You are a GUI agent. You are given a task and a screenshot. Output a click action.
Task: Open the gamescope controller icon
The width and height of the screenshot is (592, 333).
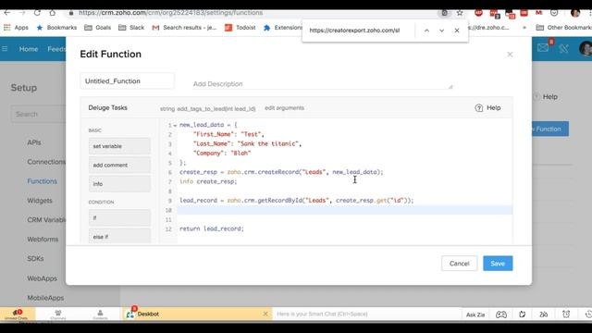501,314
